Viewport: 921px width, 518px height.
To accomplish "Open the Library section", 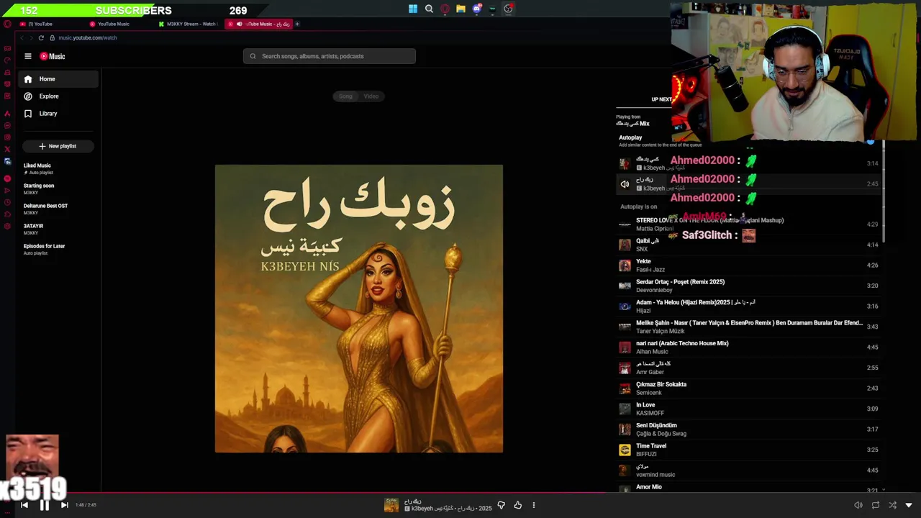I will pyautogui.click(x=58, y=114).
